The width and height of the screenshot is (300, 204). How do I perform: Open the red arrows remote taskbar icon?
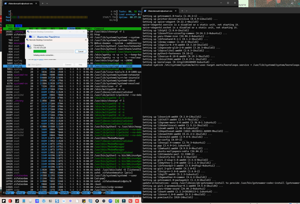coord(137,201)
